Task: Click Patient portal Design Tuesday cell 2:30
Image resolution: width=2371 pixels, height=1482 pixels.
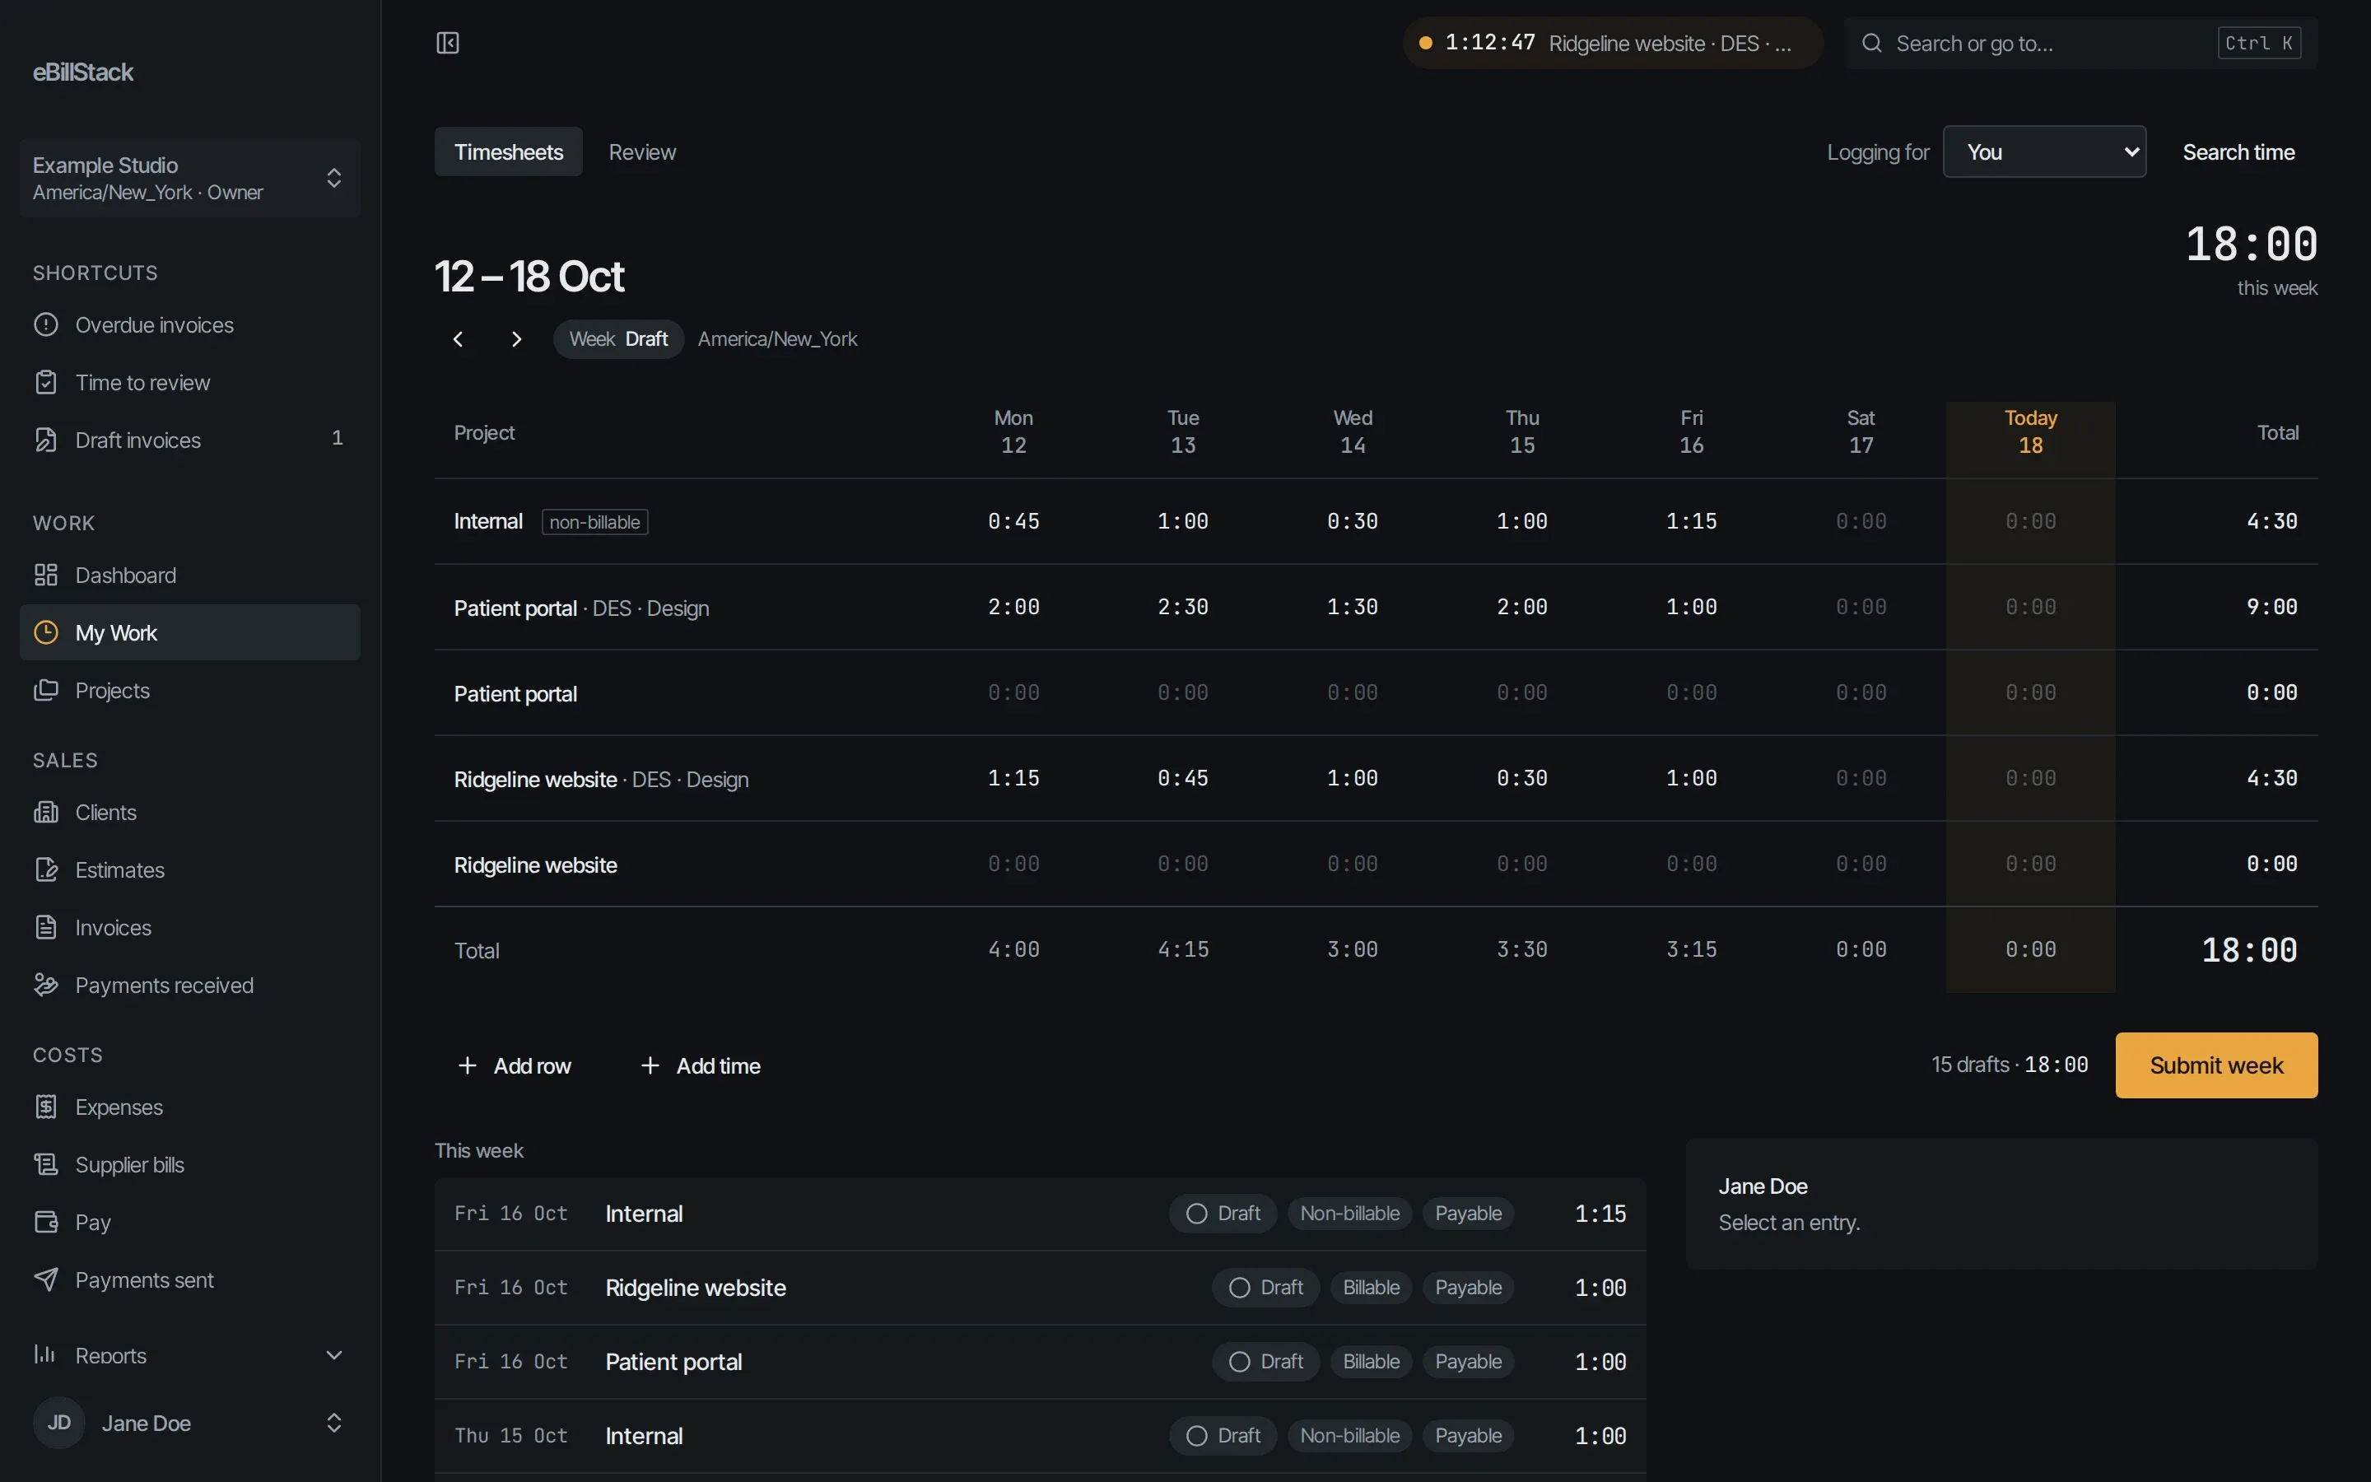Action: [x=1182, y=607]
